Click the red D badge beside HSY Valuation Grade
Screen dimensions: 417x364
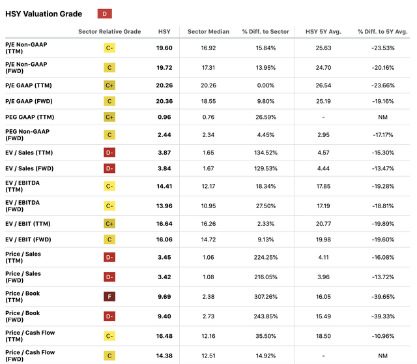105,14
